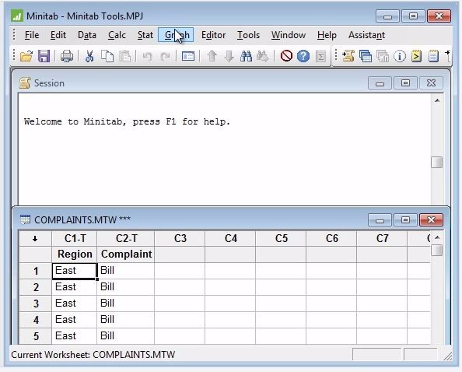
Task: Click the Complaint column name cell
Action: click(126, 254)
